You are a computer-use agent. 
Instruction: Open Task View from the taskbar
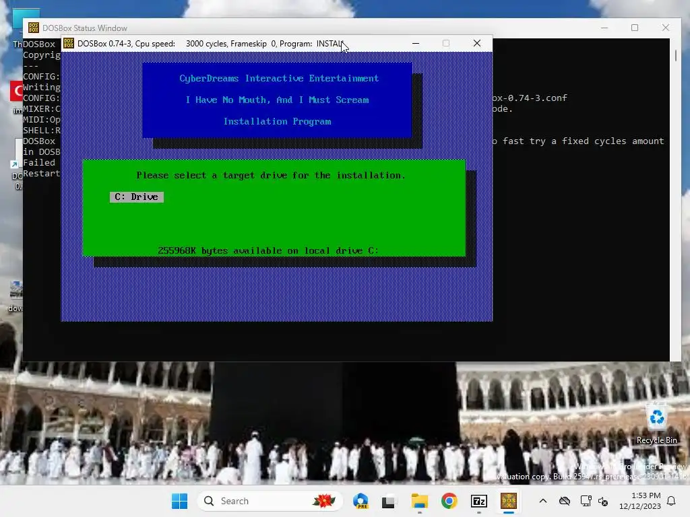[389, 501]
